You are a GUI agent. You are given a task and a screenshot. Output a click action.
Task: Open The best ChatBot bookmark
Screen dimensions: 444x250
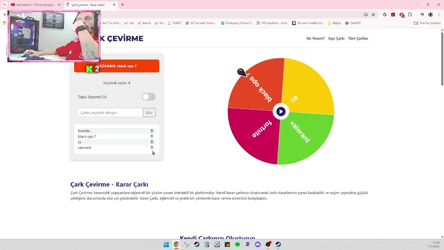coord(308,23)
